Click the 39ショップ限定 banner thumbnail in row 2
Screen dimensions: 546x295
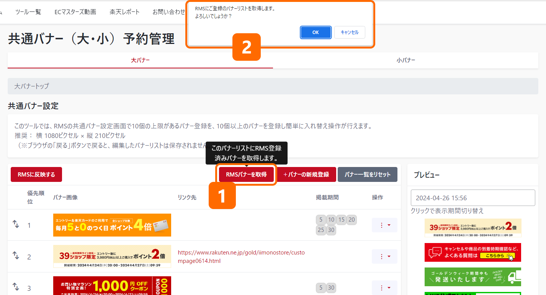tap(112, 256)
